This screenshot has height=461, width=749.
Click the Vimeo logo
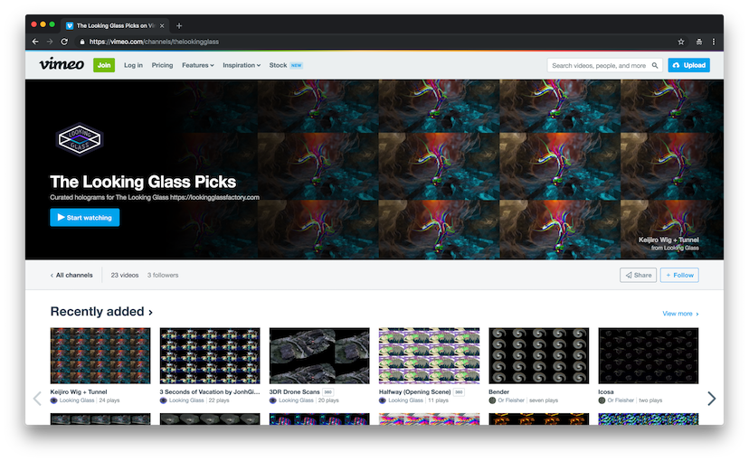tap(62, 64)
